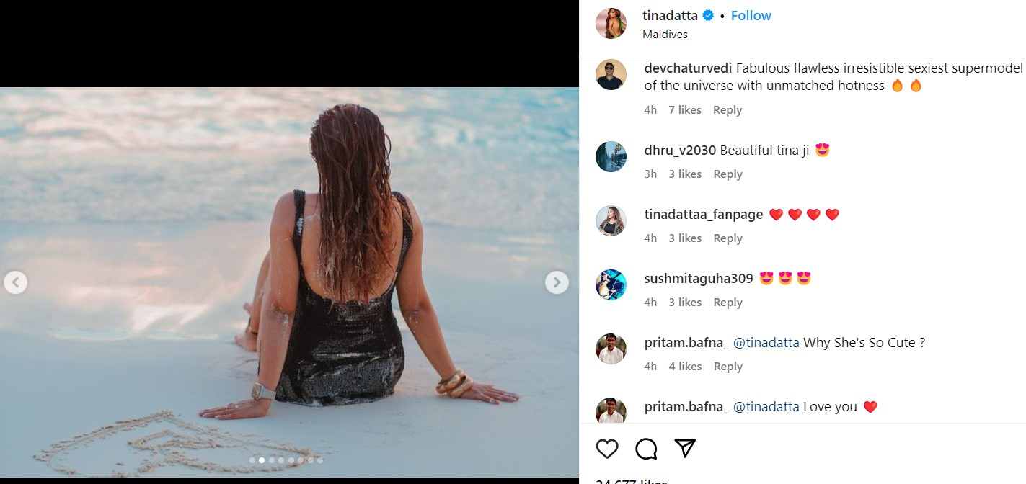This screenshot has width=1026, height=484.
Task: Open comments using the speech bubble icon
Action: click(x=646, y=449)
